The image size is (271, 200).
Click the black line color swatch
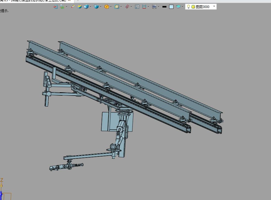point(164,7)
